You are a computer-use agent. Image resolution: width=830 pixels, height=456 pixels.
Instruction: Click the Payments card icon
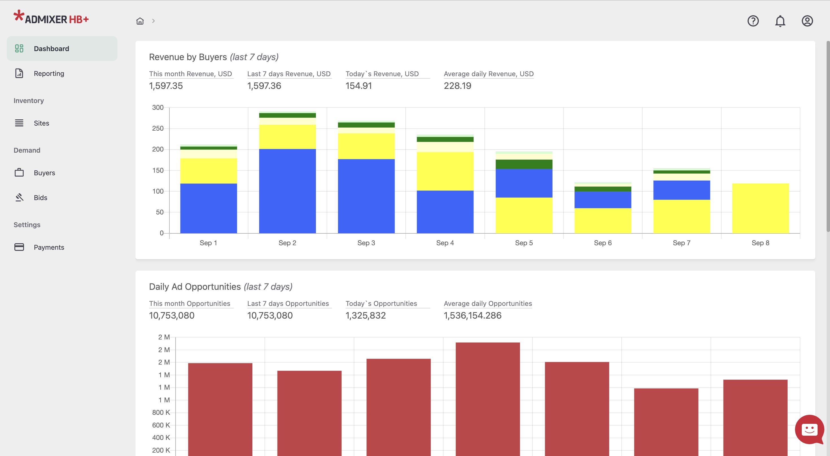pyautogui.click(x=19, y=247)
